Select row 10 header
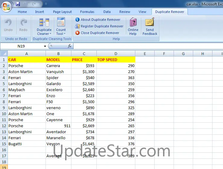Screen dimensions: 223x169 (4, 114)
